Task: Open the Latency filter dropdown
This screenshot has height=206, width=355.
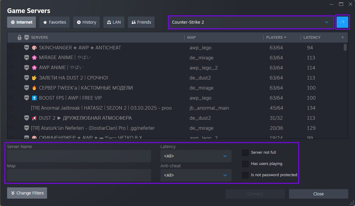Action: tap(196, 156)
